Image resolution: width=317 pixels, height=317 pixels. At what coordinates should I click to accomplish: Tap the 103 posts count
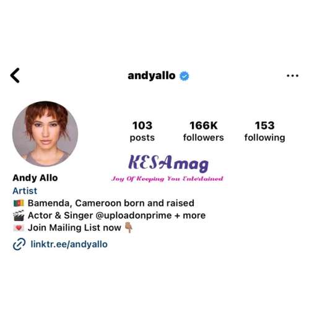tap(142, 131)
